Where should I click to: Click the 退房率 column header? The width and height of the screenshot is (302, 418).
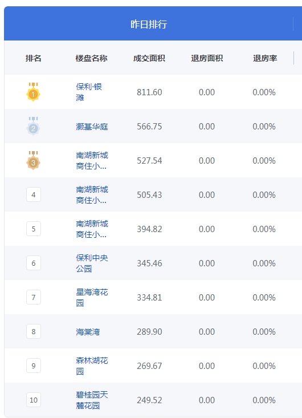pos(265,58)
